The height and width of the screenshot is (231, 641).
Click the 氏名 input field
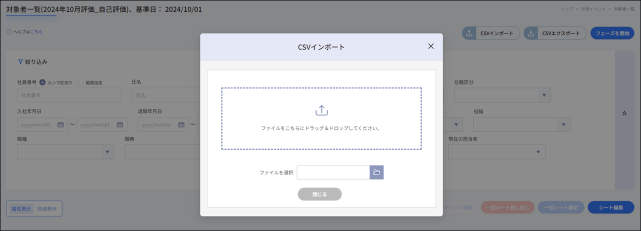click(x=165, y=95)
